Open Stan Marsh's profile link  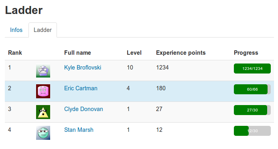point(79,130)
